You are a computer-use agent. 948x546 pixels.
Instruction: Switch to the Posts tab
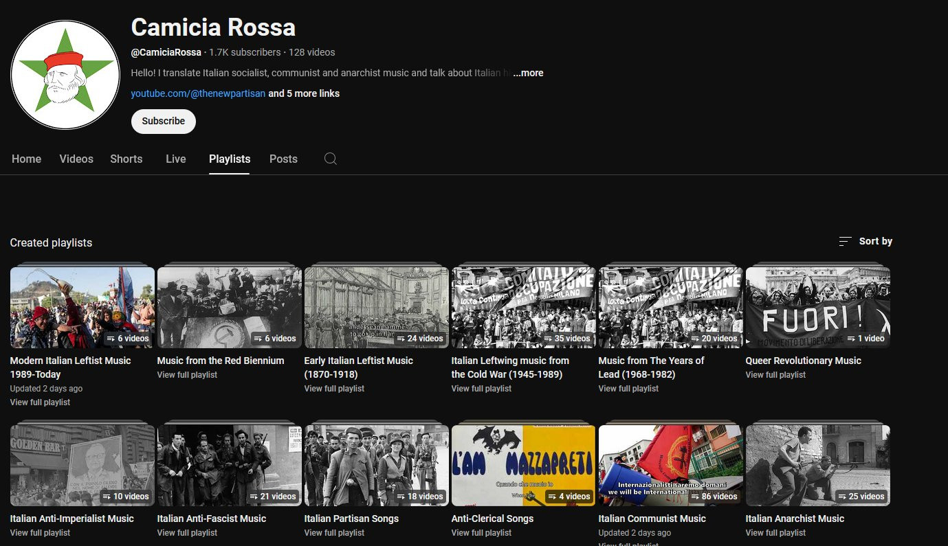tap(283, 159)
